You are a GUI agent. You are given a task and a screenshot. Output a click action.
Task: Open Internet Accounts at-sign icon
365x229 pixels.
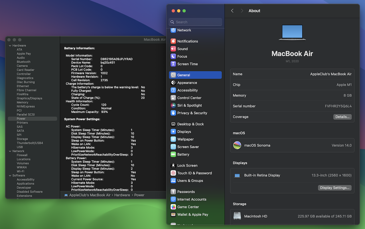pos(173,199)
